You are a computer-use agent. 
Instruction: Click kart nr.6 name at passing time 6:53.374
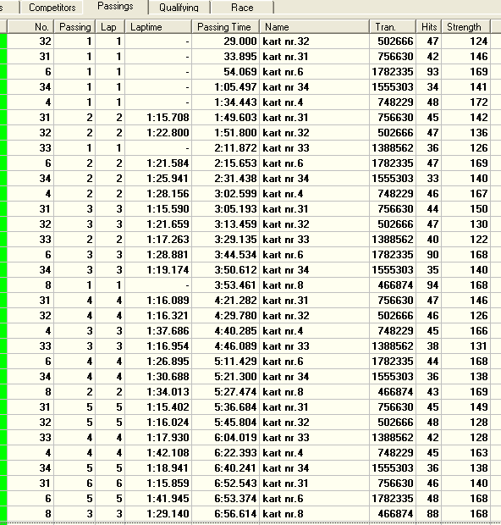click(x=314, y=498)
